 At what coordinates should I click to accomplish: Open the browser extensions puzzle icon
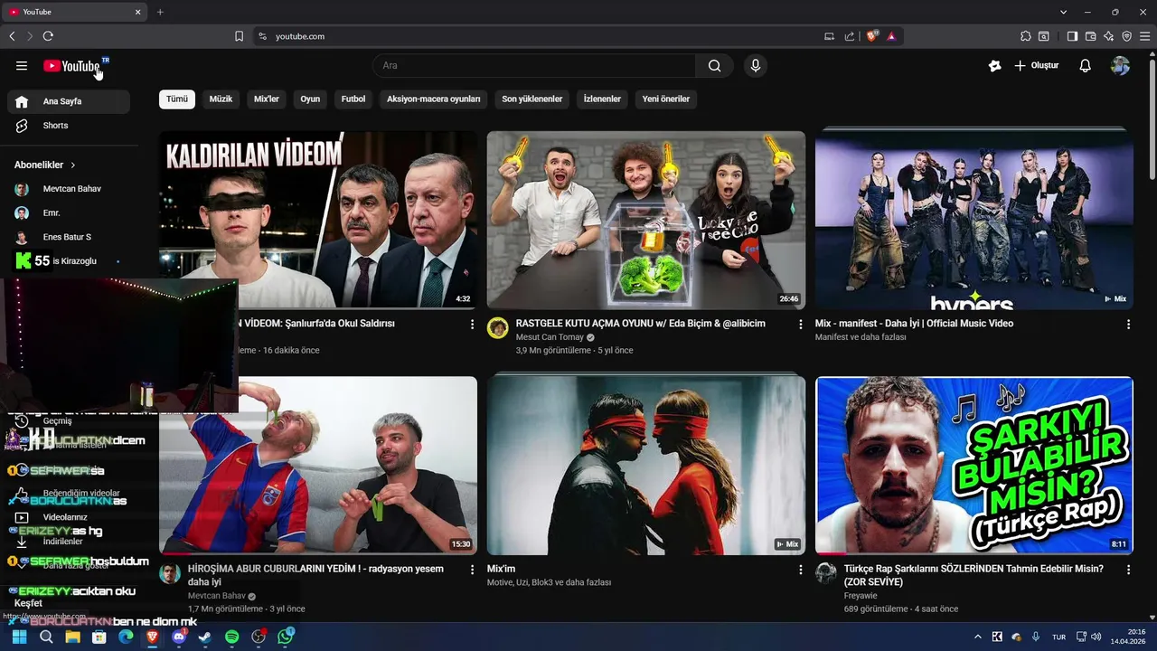[x=1025, y=36]
